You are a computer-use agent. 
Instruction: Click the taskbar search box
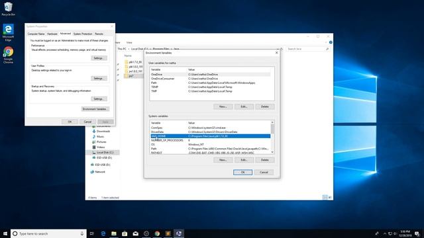48,233
